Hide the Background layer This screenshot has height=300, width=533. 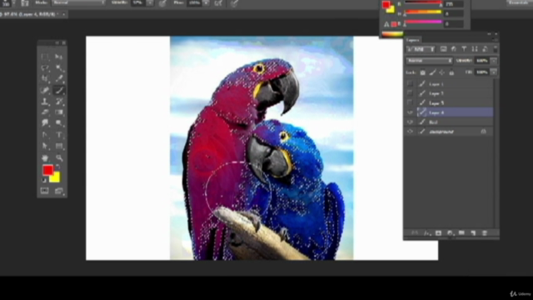411,132
